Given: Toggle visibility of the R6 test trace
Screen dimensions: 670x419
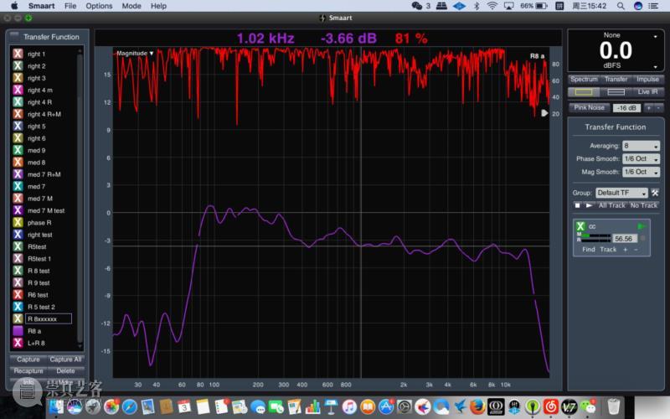Looking at the screenshot, I should point(18,295).
